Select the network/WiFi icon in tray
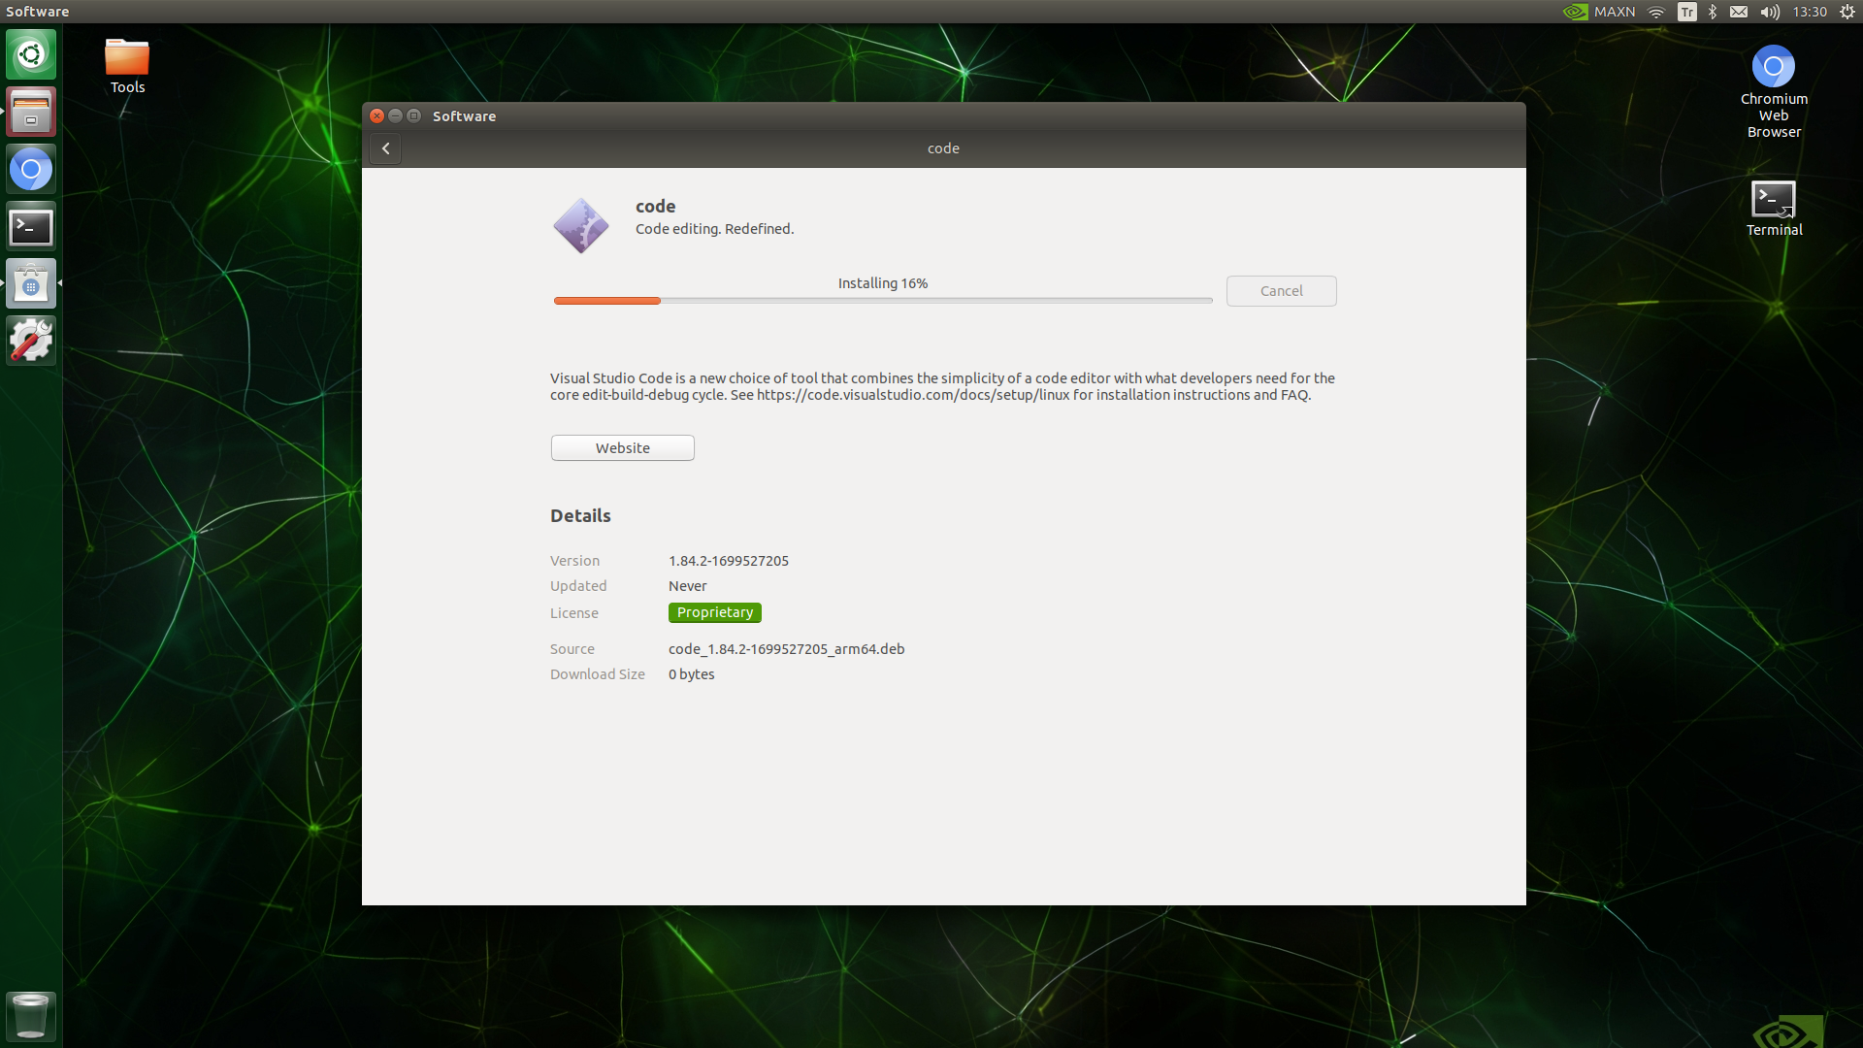This screenshot has height=1048, width=1863. 1658,12
